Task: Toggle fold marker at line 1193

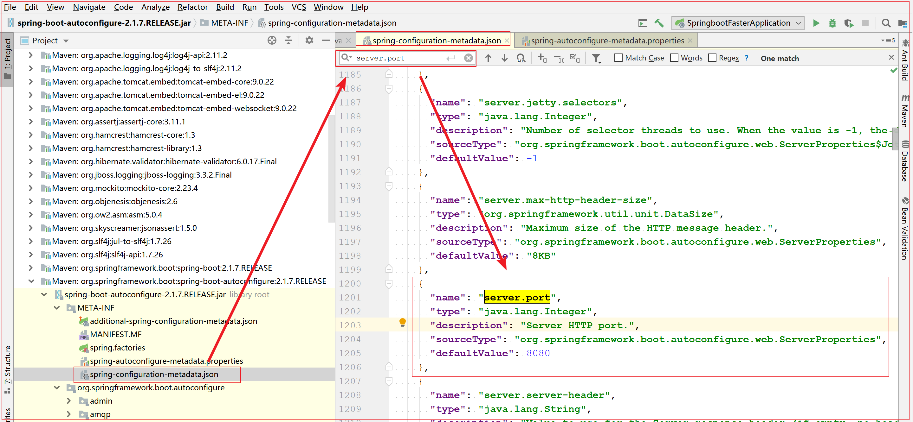Action: click(x=389, y=186)
